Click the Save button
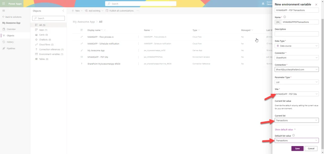 [297, 148]
